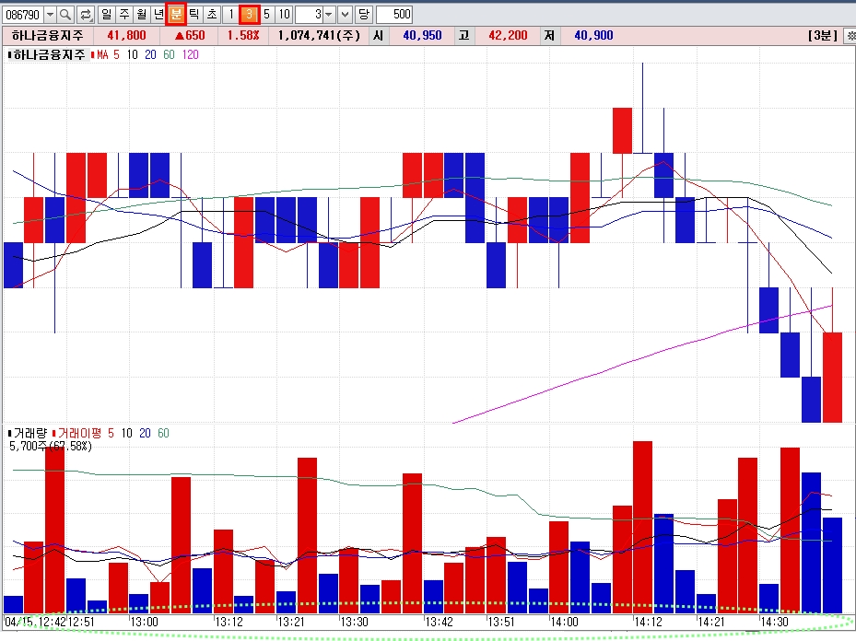Click the 하나금융지주 stock name in quote bar
This screenshot has height=641, width=856.
click(x=48, y=36)
